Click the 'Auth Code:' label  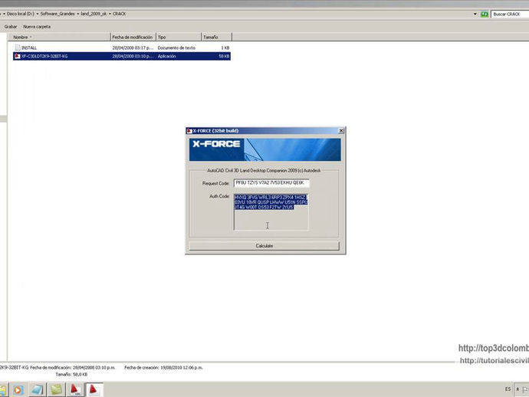click(x=219, y=196)
